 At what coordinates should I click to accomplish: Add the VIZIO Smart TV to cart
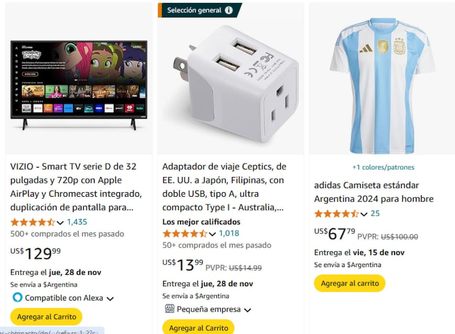(x=46, y=317)
